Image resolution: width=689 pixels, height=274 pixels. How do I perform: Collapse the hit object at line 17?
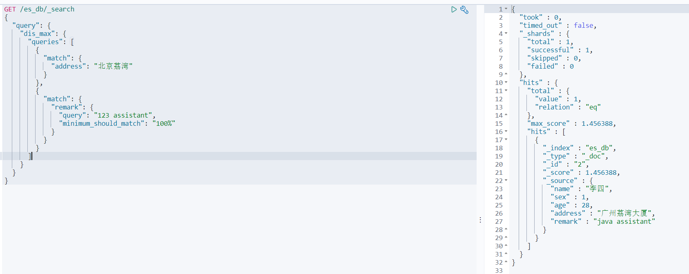click(506, 140)
